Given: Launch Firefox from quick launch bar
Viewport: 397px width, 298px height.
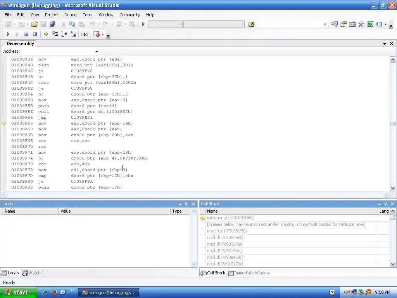Looking at the screenshot, I should pos(54,292).
